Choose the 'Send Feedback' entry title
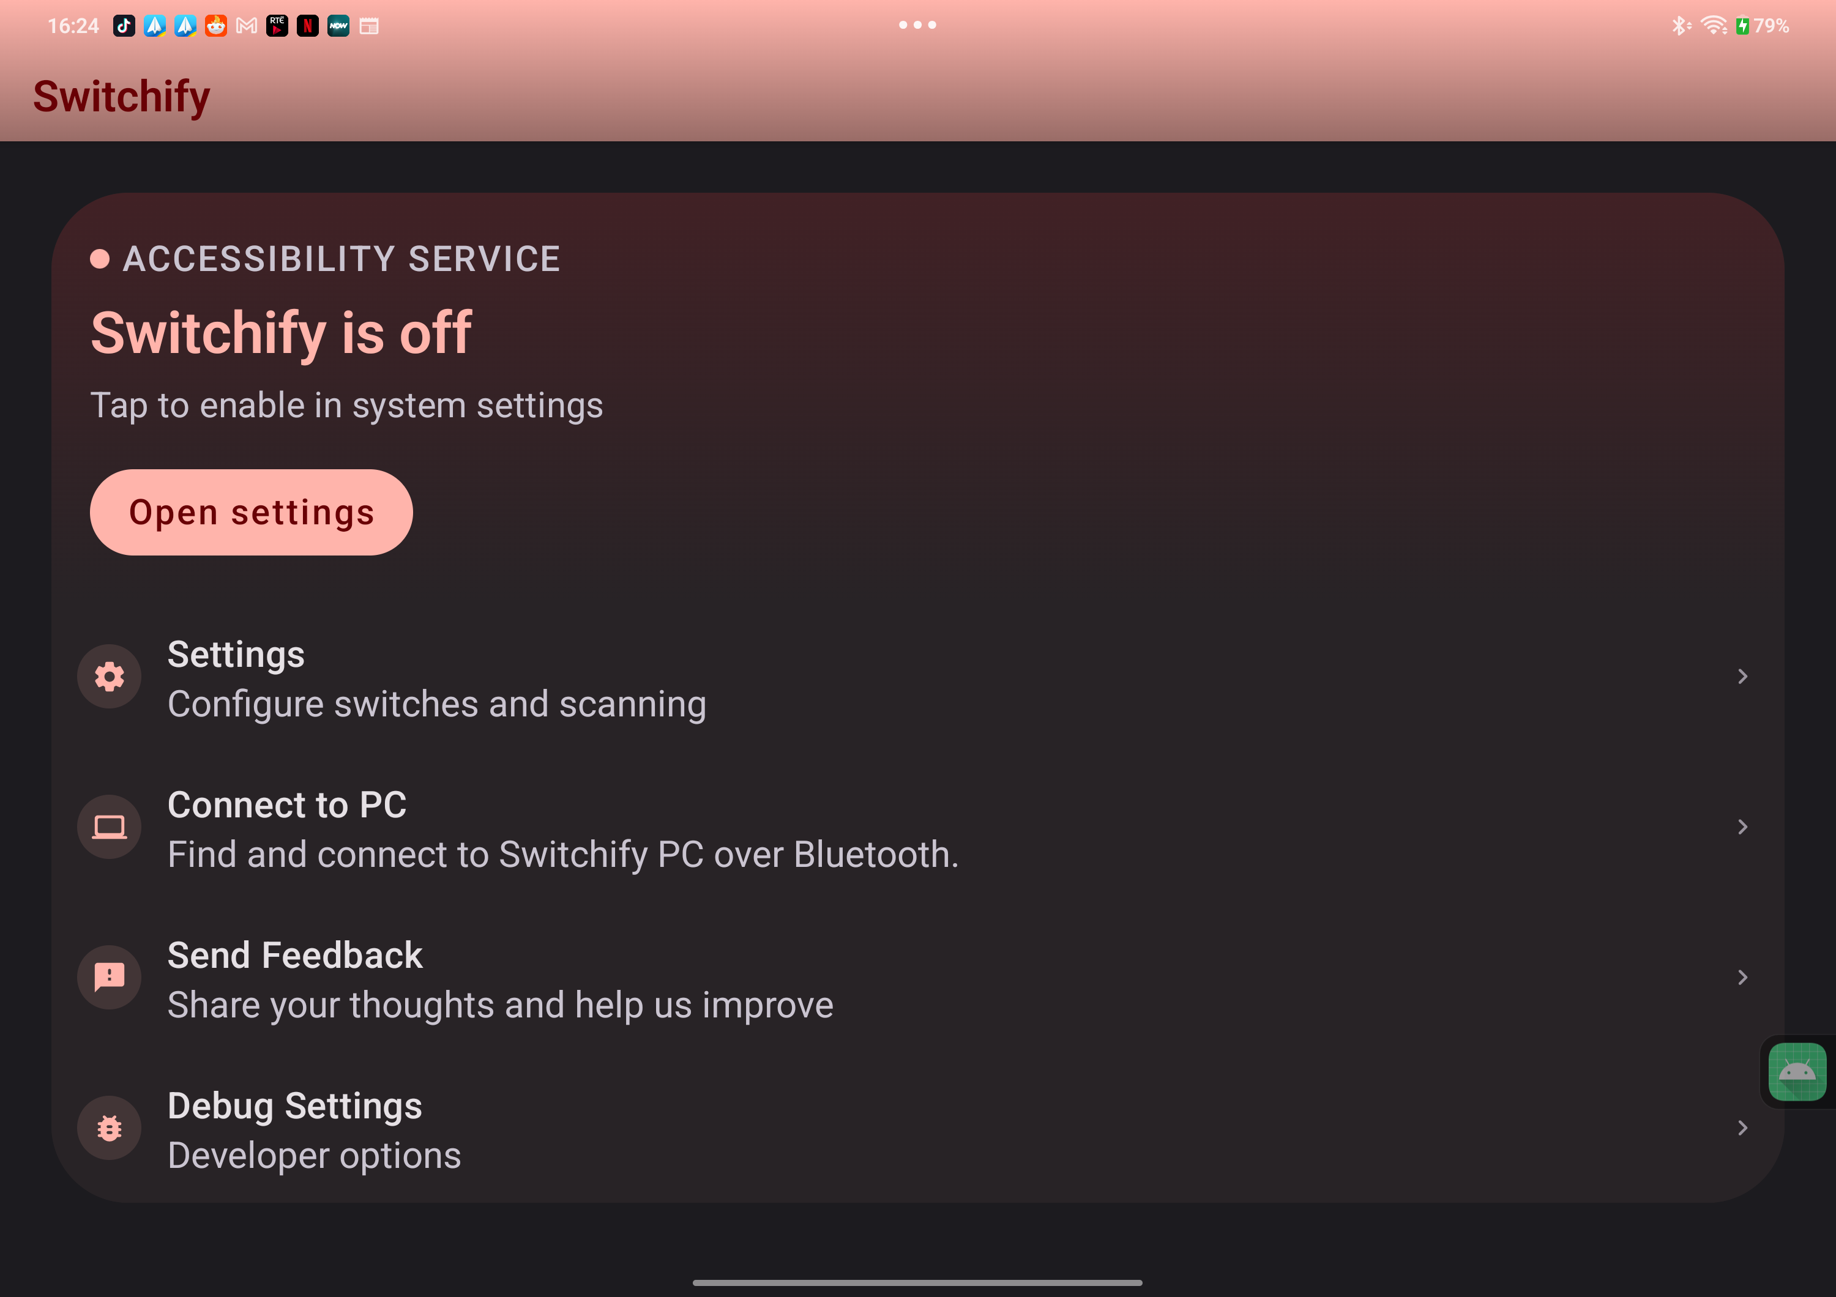Viewport: 1836px width, 1297px height. [x=295, y=955]
